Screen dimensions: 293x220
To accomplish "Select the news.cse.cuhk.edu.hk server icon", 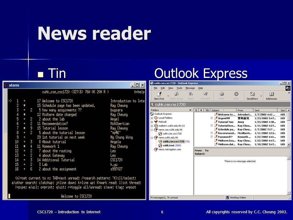I will pyautogui.click(x=156, y=130).
